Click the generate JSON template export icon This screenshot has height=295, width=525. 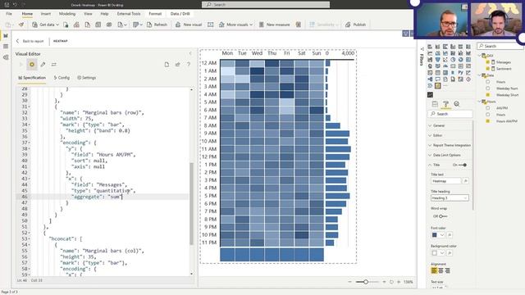click(x=177, y=64)
